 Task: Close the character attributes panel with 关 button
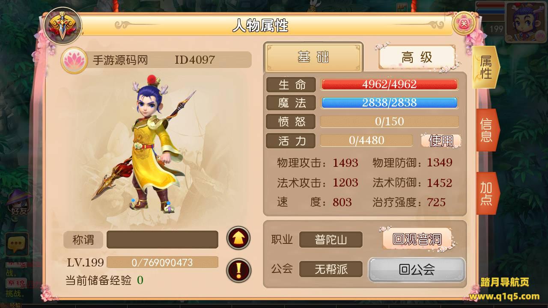pos(464,24)
